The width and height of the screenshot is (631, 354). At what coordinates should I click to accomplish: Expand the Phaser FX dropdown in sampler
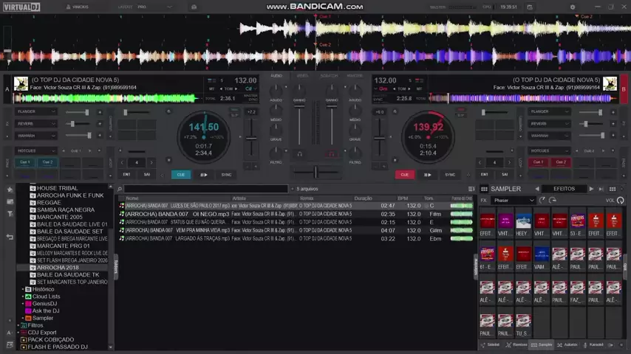coord(514,201)
